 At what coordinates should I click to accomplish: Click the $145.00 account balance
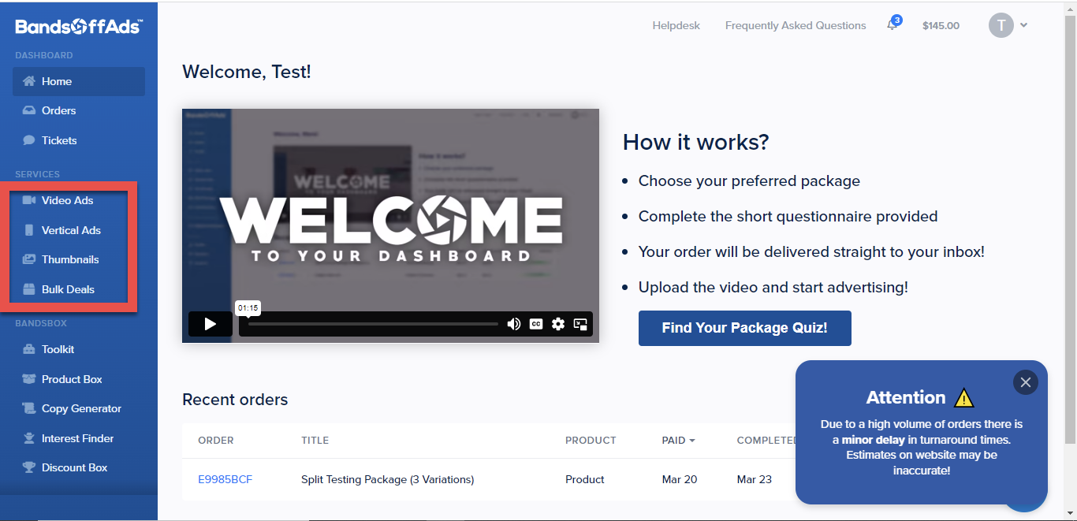[x=941, y=25]
